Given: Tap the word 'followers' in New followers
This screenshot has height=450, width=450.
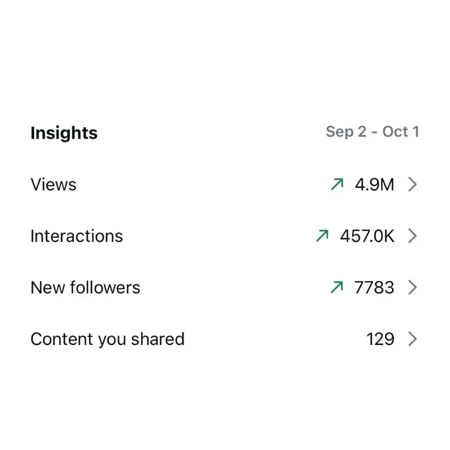Looking at the screenshot, I should tap(105, 287).
